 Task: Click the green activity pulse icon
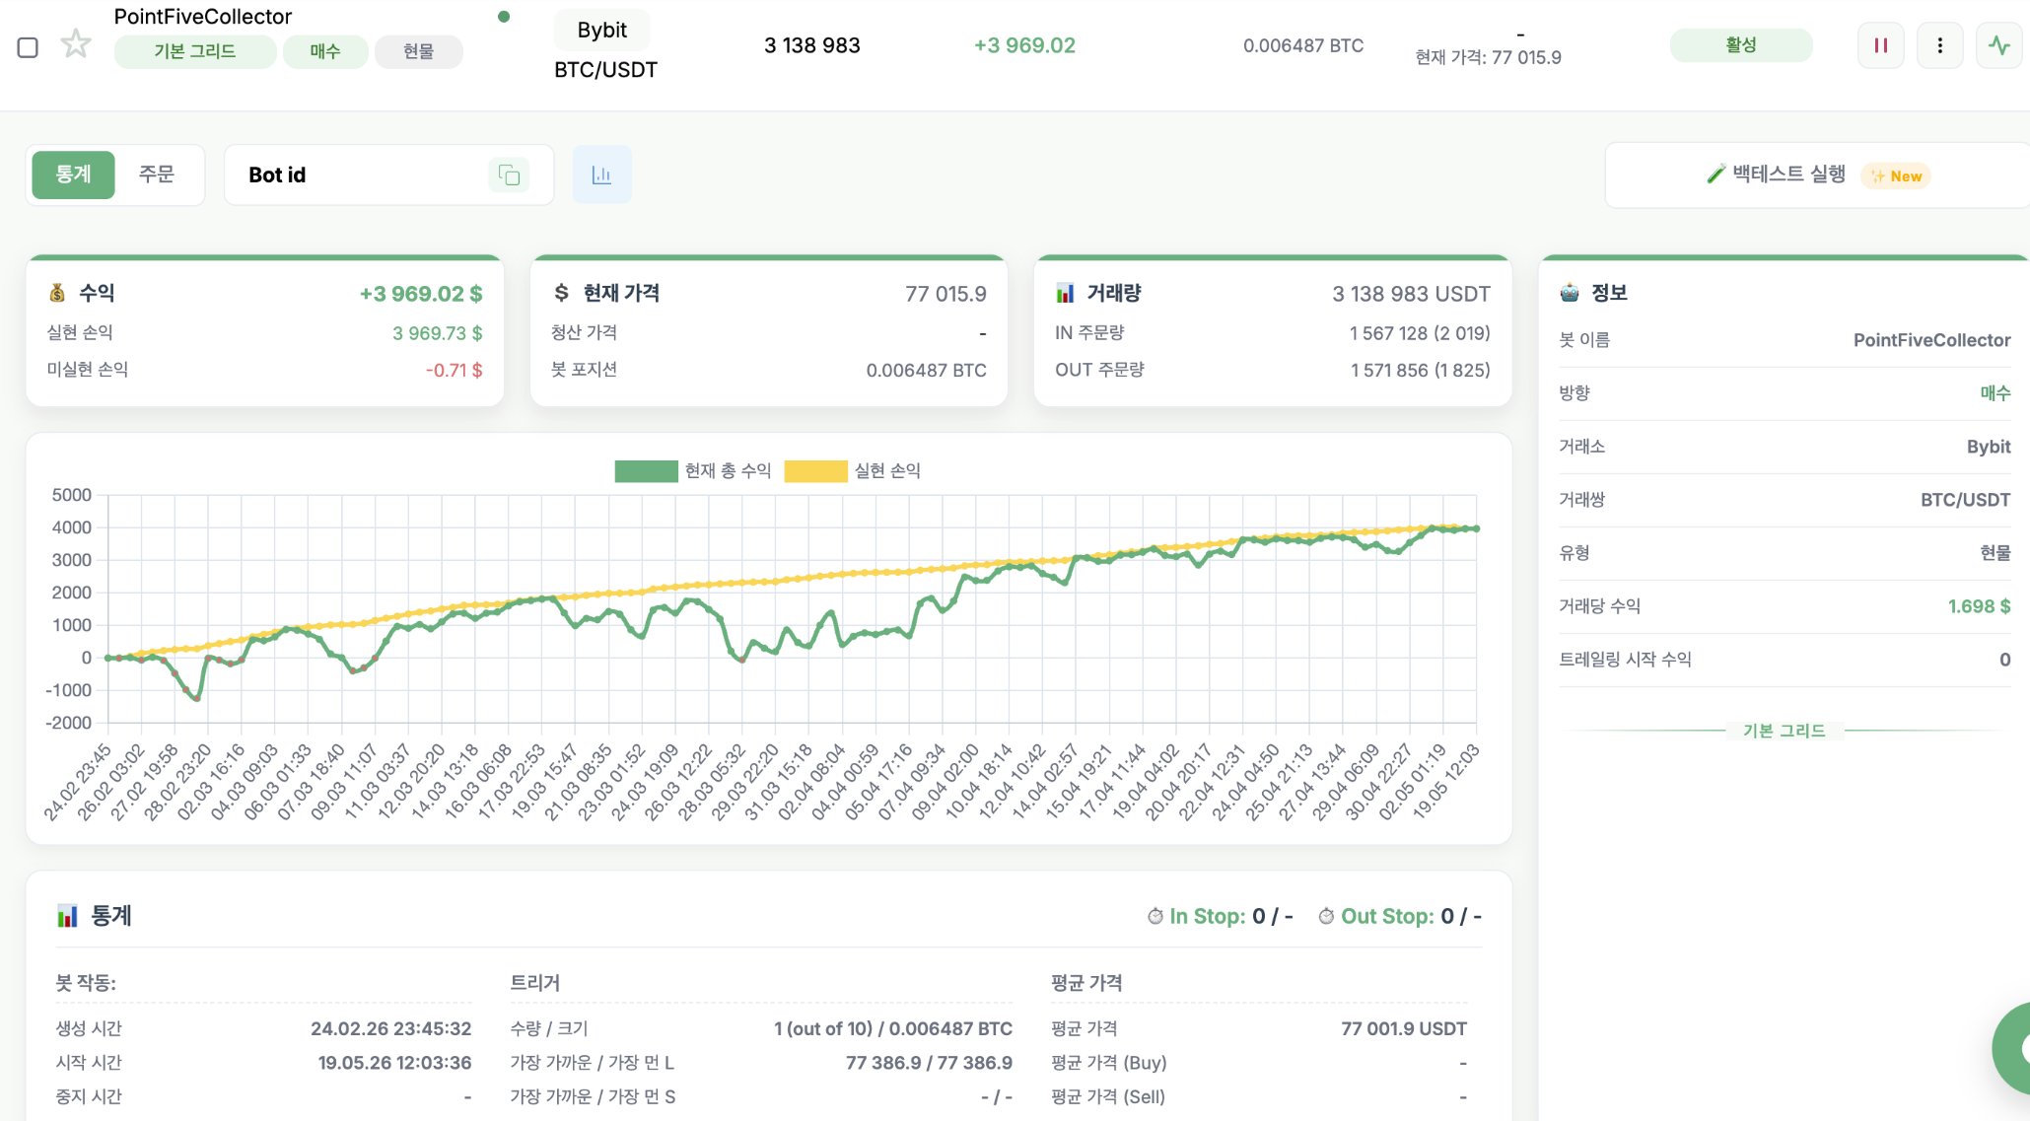[1998, 45]
